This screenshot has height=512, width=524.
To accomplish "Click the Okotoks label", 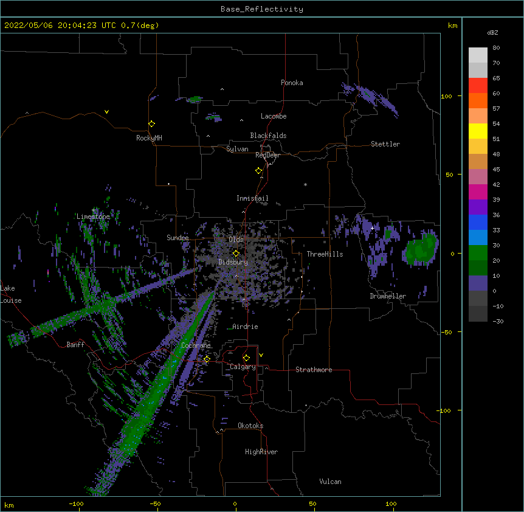I will tap(250, 426).
